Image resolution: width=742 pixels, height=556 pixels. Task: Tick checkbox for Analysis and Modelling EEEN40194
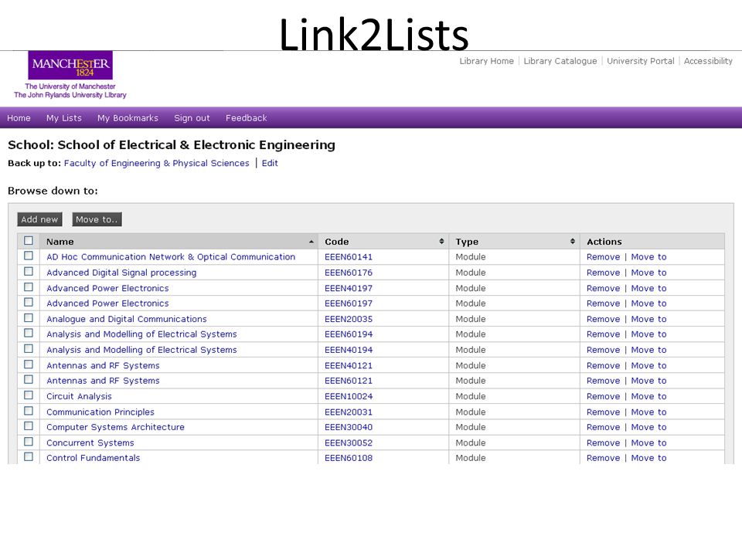29,348
